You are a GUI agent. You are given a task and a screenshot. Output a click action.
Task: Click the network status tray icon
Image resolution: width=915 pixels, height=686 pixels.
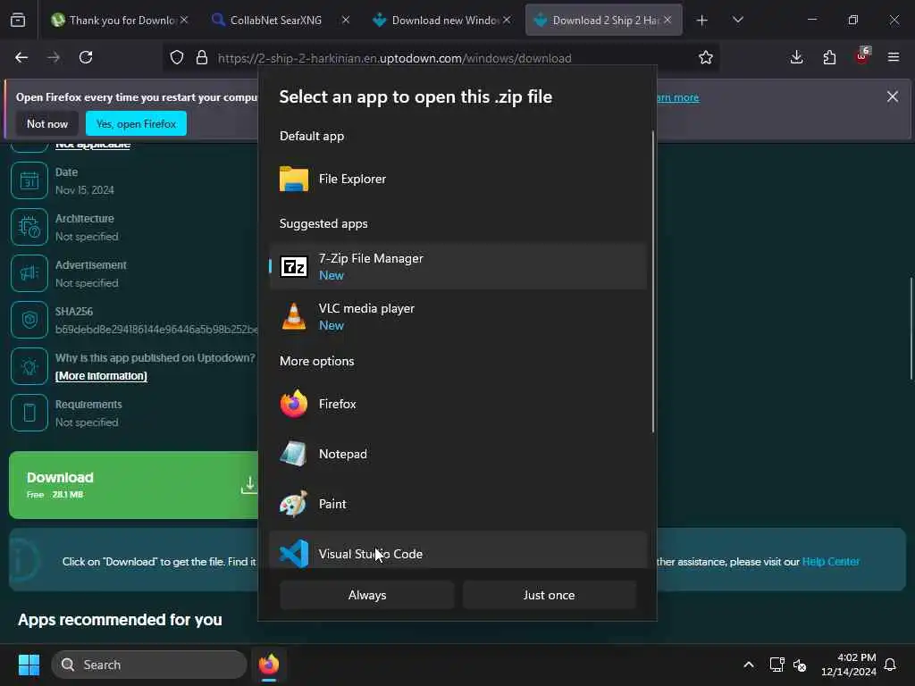click(x=776, y=665)
